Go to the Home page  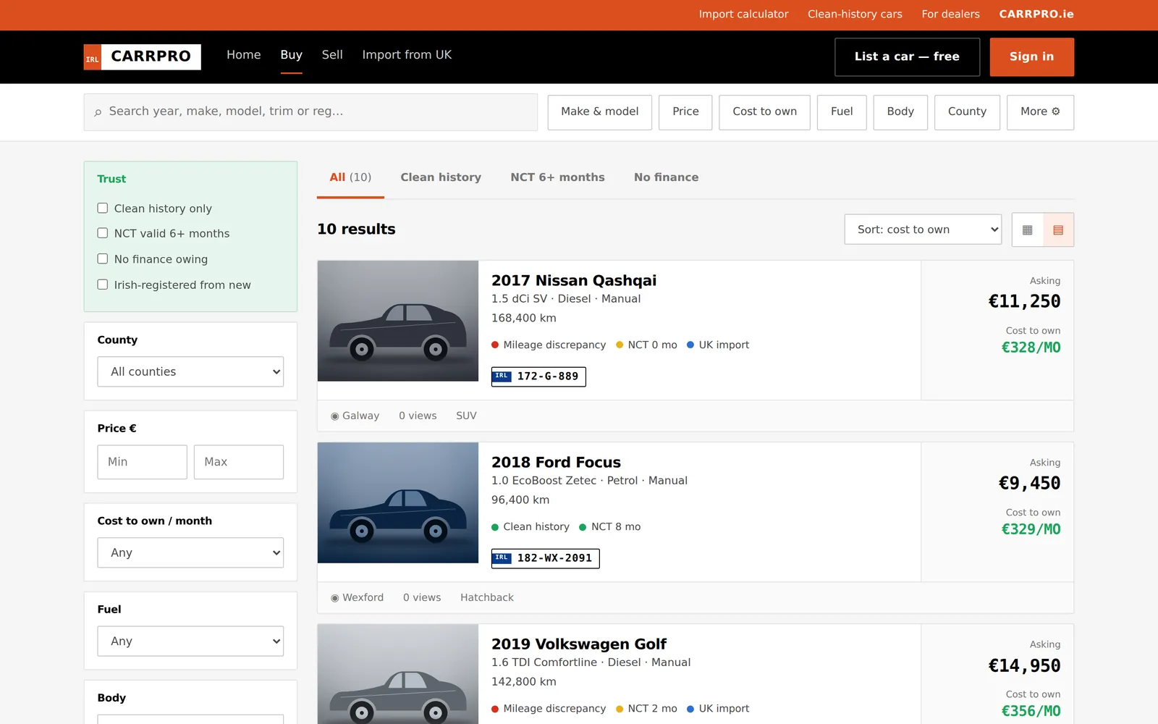pos(244,55)
